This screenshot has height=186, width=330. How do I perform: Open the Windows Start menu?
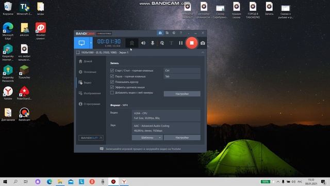pos(5,181)
